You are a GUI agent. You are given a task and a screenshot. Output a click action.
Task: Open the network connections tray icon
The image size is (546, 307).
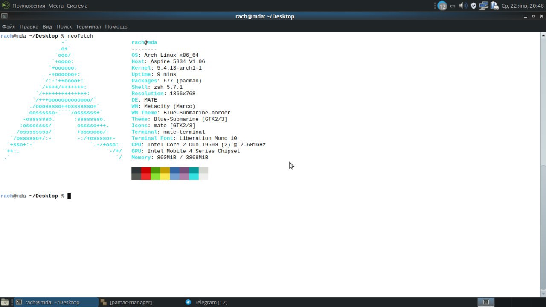pyautogui.click(x=484, y=6)
